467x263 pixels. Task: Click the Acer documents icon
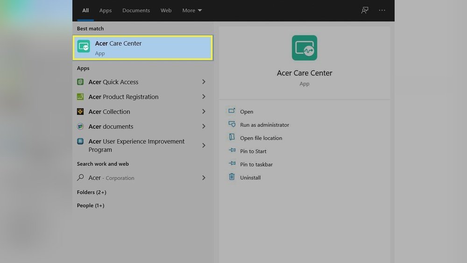pyautogui.click(x=80, y=127)
